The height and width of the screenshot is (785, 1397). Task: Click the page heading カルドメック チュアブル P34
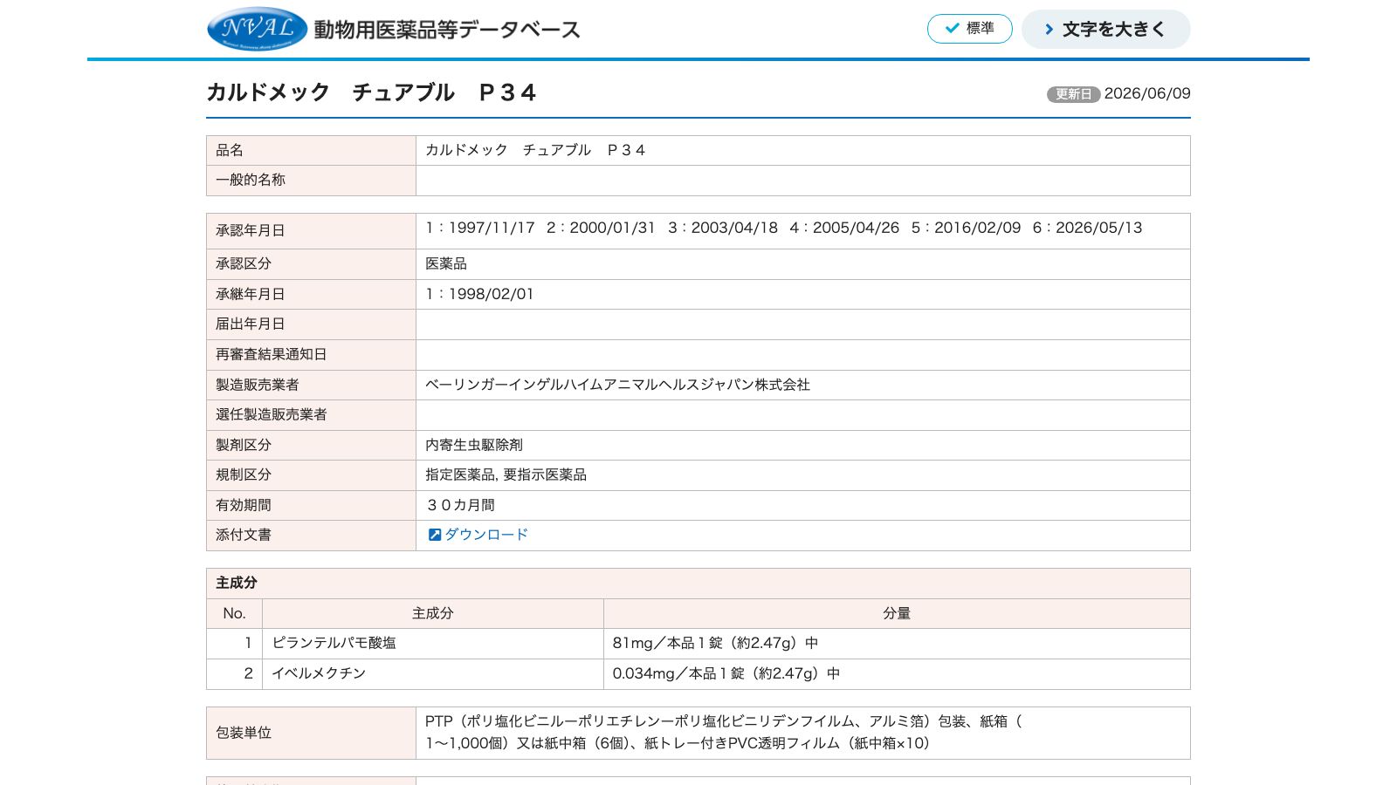[x=371, y=92]
